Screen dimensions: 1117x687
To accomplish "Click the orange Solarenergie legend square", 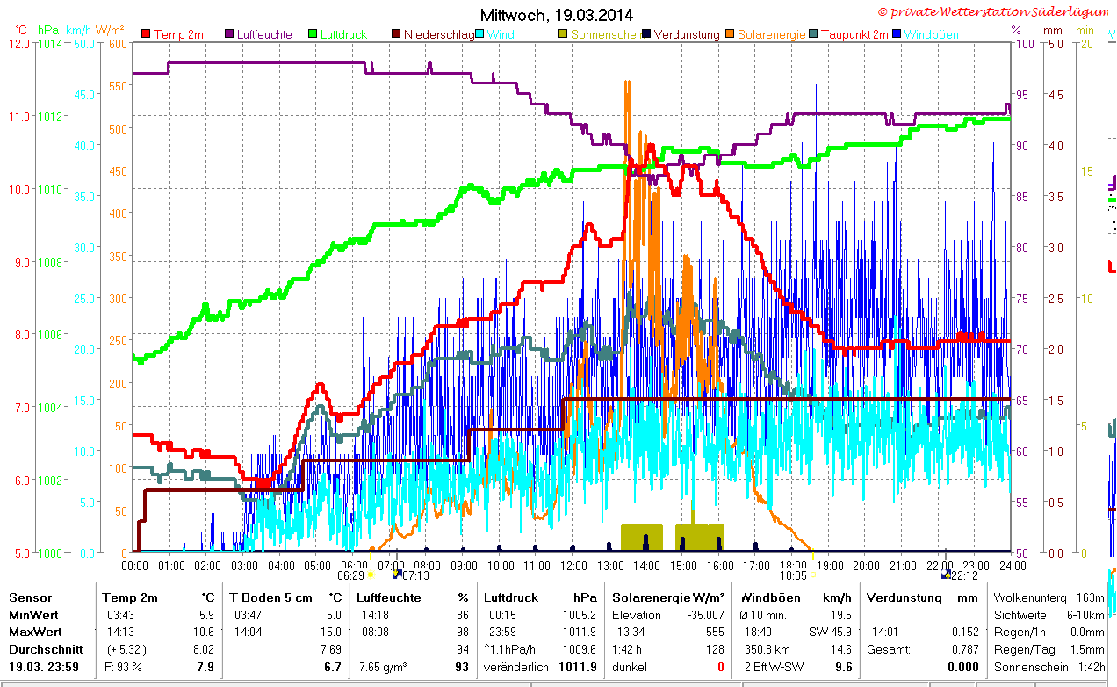I will pyautogui.click(x=730, y=34).
